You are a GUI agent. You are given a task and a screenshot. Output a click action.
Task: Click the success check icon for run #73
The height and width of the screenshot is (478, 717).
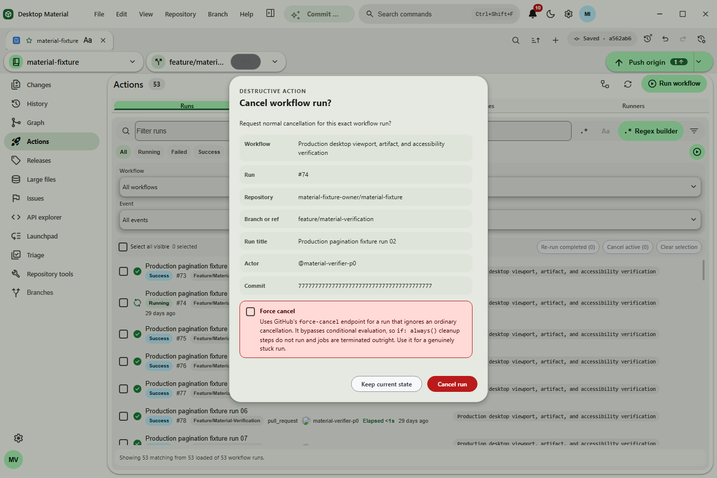coord(137,271)
